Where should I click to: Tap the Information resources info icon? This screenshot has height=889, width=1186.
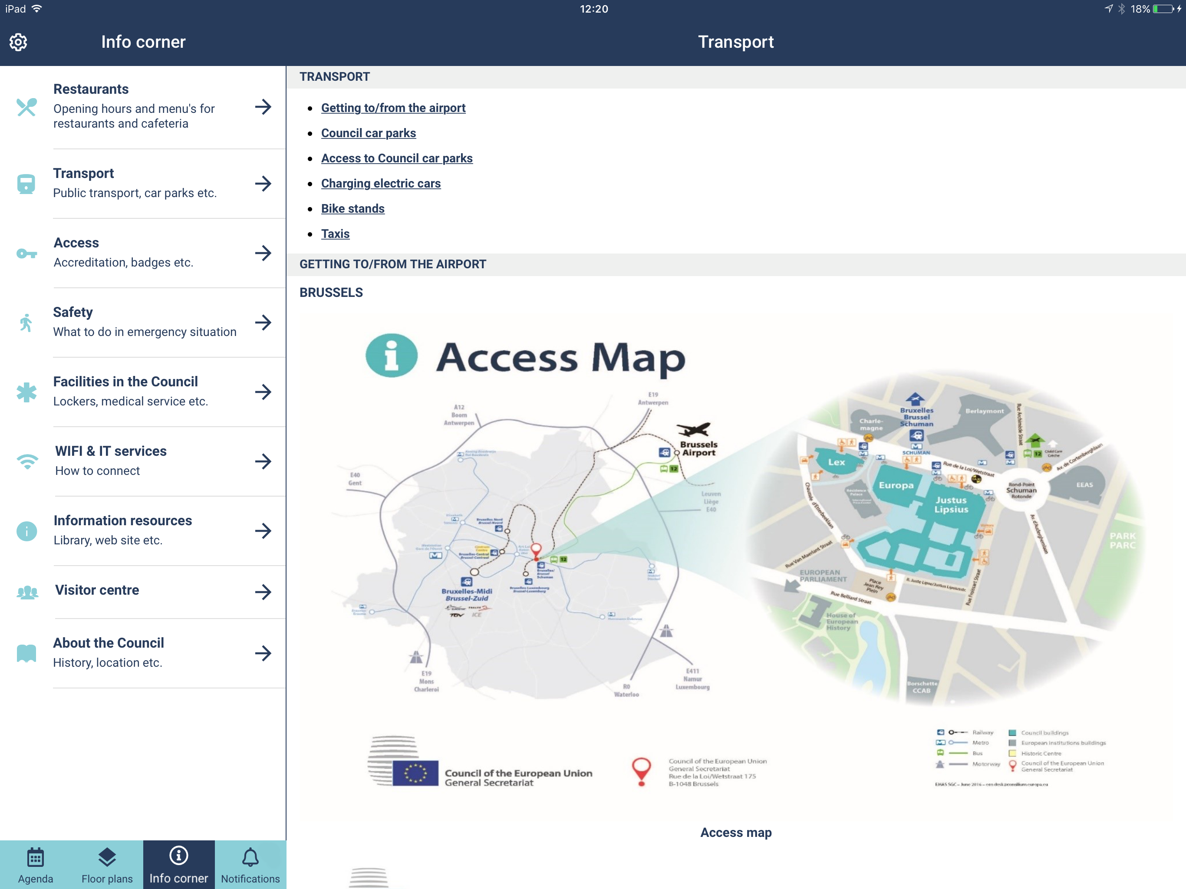coord(26,531)
